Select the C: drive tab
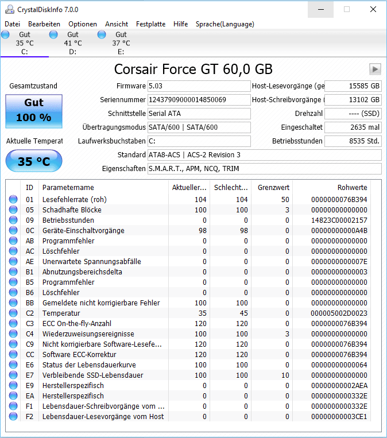The width and height of the screenshot is (387, 438). click(x=25, y=43)
